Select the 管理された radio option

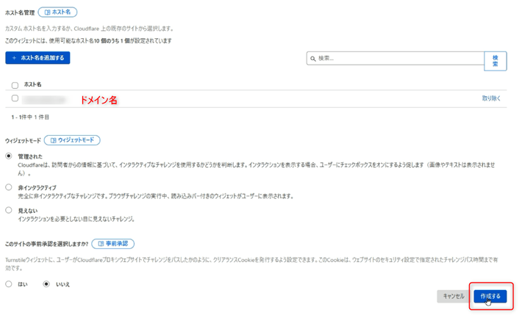coord(9,156)
